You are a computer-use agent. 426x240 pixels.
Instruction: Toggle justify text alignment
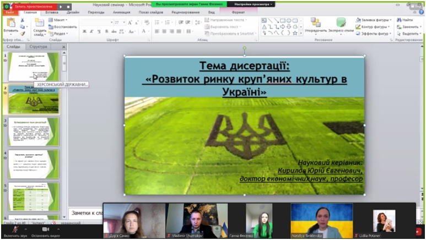click(x=179, y=31)
